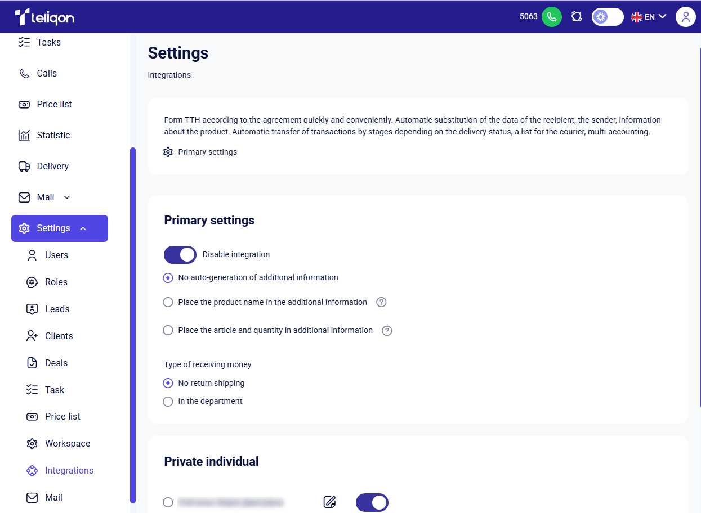Click the edit icon for private individual
This screenshot has height=513, width=701.
tap(330, 502)
